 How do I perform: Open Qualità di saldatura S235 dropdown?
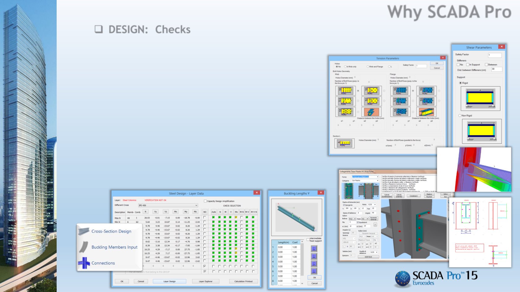374,252
